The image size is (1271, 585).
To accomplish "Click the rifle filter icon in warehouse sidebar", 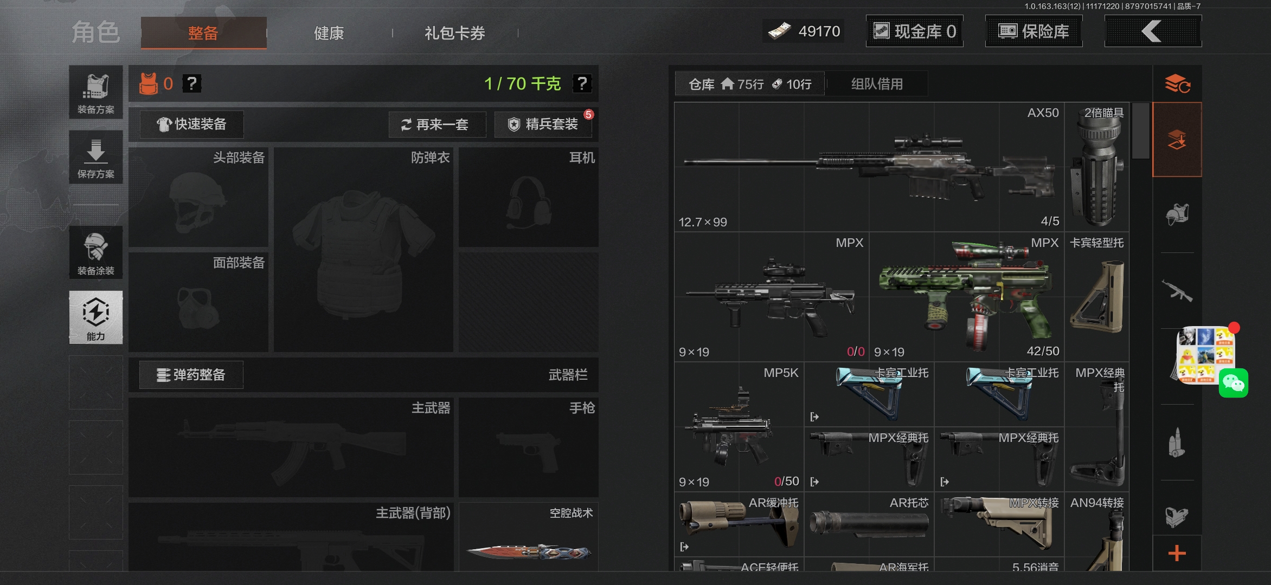I will pyautogui.click(x=1177, y=290).
